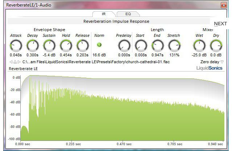Click the Predelay knob
This screenshot has width=232, height=151.
124,46
